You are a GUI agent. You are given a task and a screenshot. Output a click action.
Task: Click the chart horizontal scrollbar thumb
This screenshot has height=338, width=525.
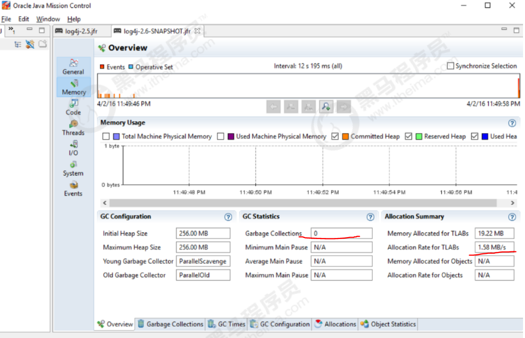pyautogui.click(x=303, y=203)
